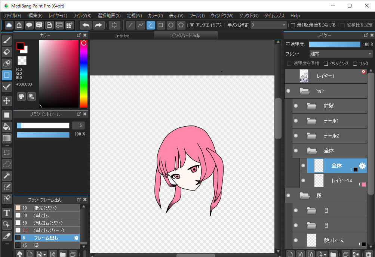The width and height of the screenshot is (375, 257).
Task: Open the レイヤー(L) menu
Action: [58, 16]
